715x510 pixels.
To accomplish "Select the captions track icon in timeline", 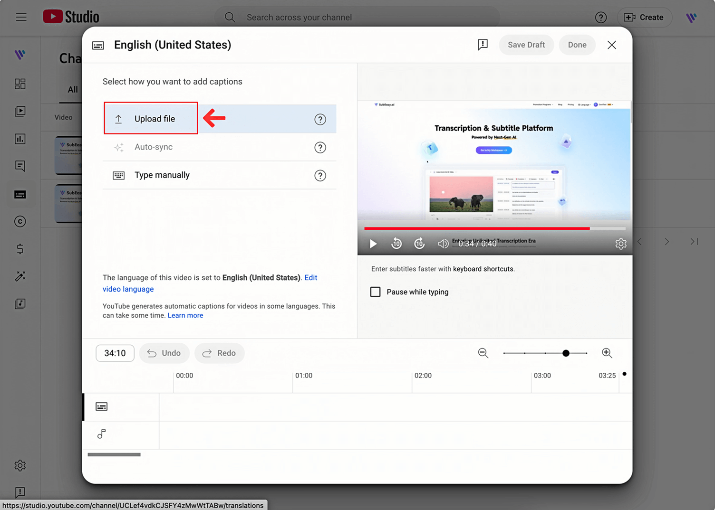I will point(101,406).
